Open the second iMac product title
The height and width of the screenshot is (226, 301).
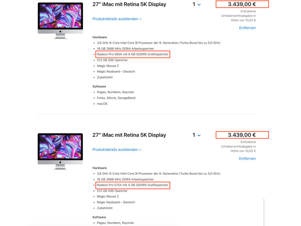point(129,135)
